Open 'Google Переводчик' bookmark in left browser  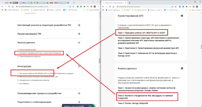click(13, 10)
